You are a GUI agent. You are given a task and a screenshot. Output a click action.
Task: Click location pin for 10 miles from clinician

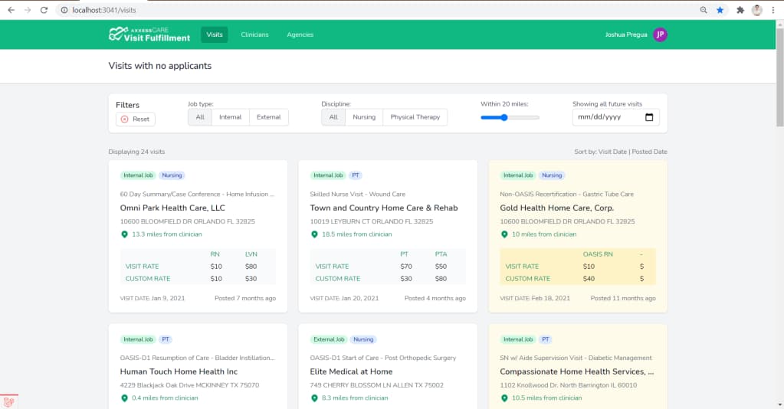[x=504, y=234]
